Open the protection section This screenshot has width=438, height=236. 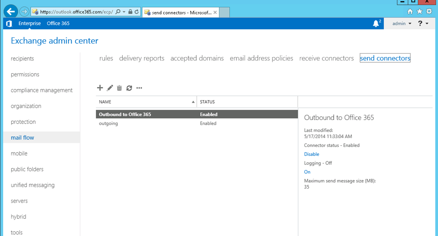point(23,122)
